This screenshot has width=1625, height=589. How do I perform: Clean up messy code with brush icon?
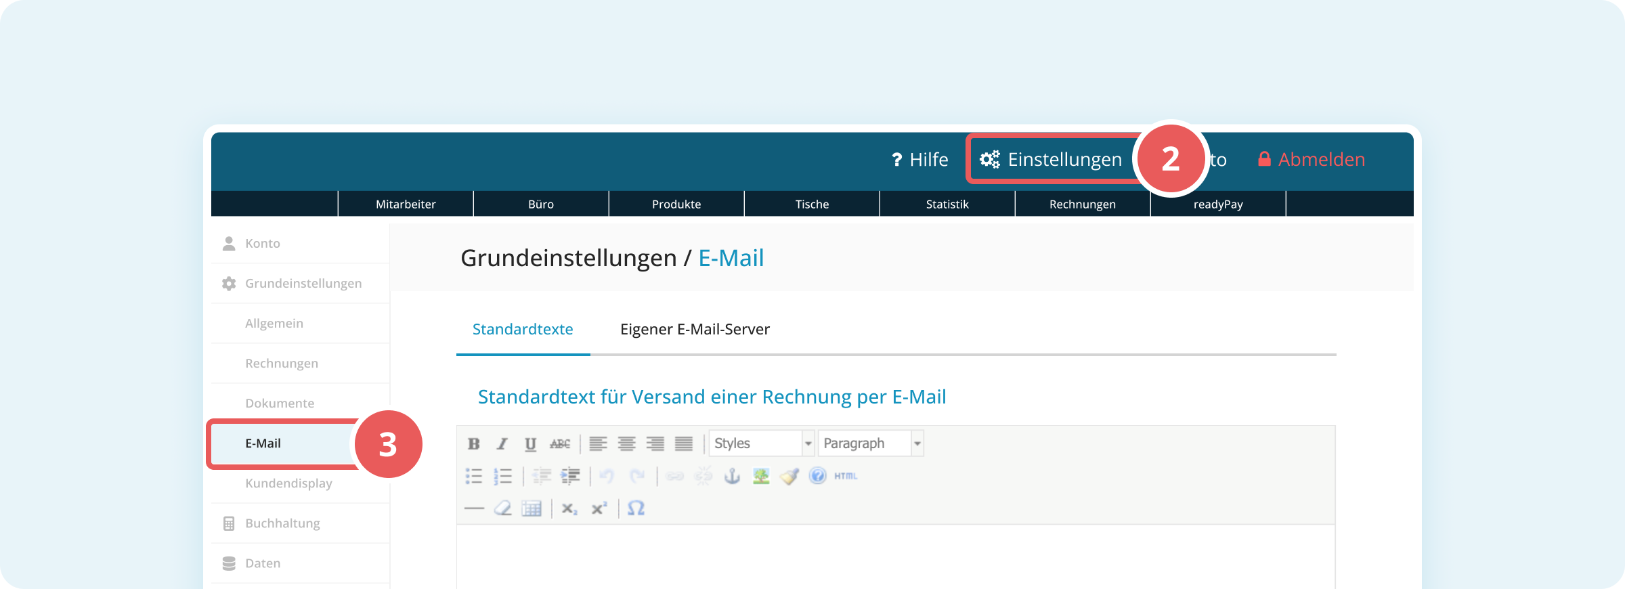click(x=789, y=477)
